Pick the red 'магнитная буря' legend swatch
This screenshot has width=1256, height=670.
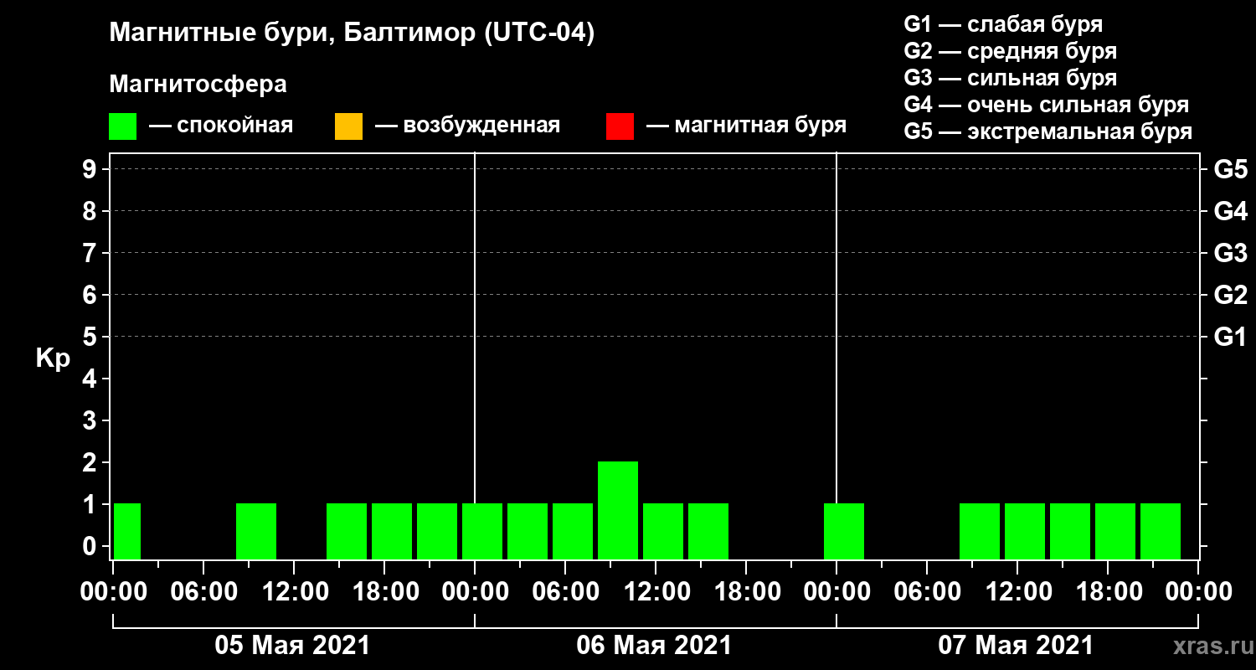point(620,126)
